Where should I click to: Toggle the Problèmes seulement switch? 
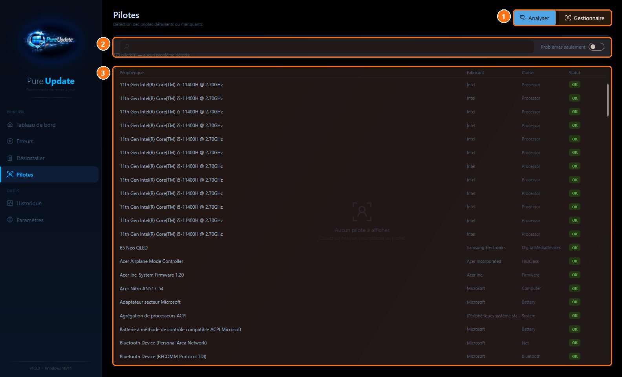coord(596,47)
